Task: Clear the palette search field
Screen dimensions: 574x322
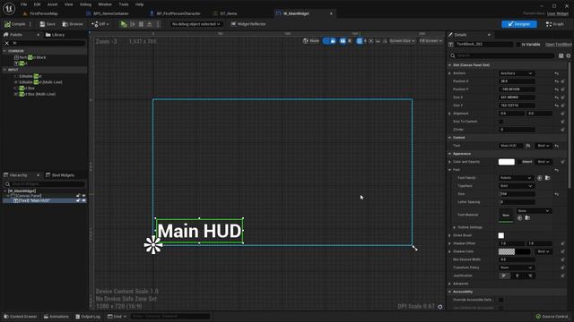Action: [6, 43]
